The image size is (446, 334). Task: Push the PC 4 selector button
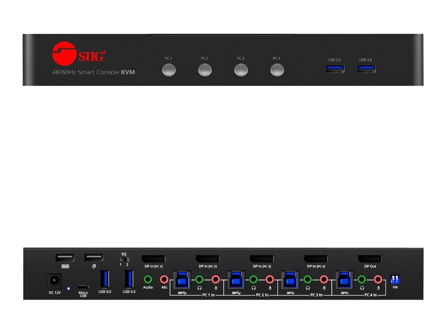pyautogui.click(x=277, y=70)
